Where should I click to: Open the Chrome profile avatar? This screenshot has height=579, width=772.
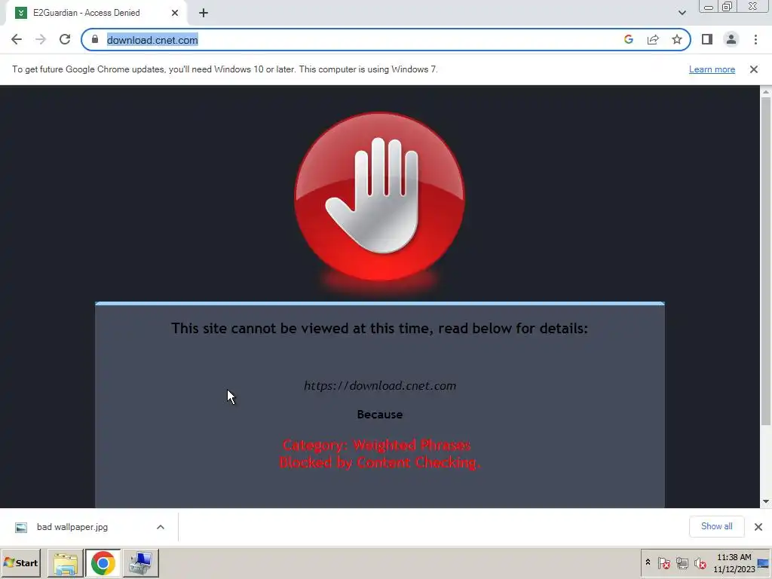click(731, 39)
